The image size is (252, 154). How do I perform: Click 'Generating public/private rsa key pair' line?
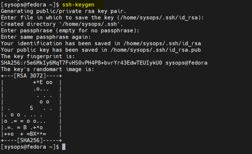[x=63, y=11]
